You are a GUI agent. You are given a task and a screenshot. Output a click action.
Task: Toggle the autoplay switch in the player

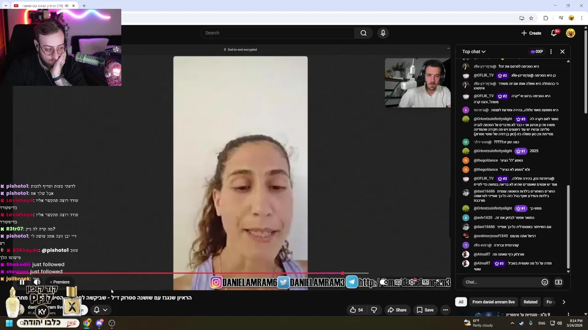click(384, 282)
